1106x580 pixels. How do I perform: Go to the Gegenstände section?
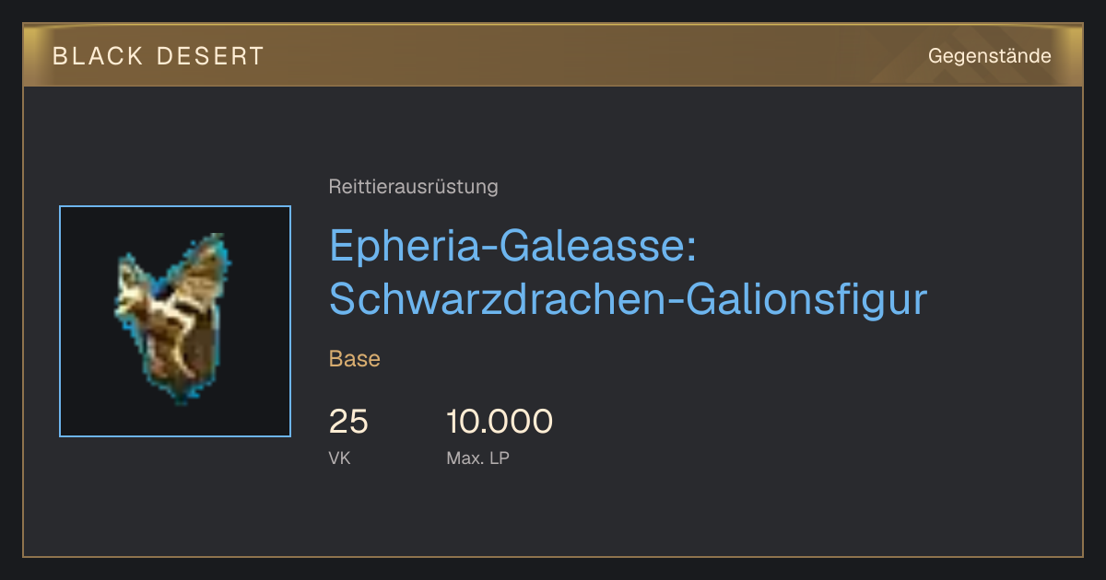click(x=989, y=56)
